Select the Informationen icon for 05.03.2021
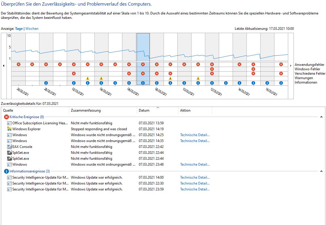The width and height of the screenshot is (326, 225). pyautogui.click(x=115, y=83)
